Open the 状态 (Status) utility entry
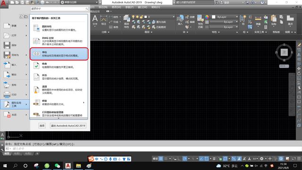Viewport: 302px width, 170px height. click(59, 76)
